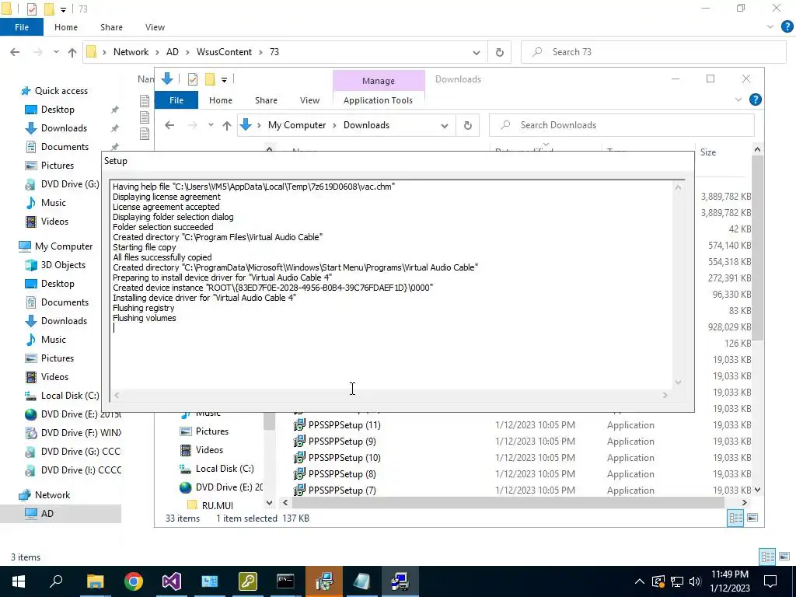The width and height of the screenshot is (796, 597).
Task: Open the highlighted installer taskbar icon
Action: coord(324,581)
